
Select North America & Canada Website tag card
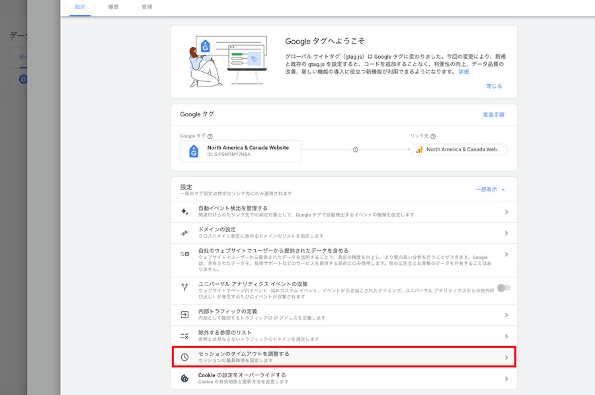click(241, 151)
